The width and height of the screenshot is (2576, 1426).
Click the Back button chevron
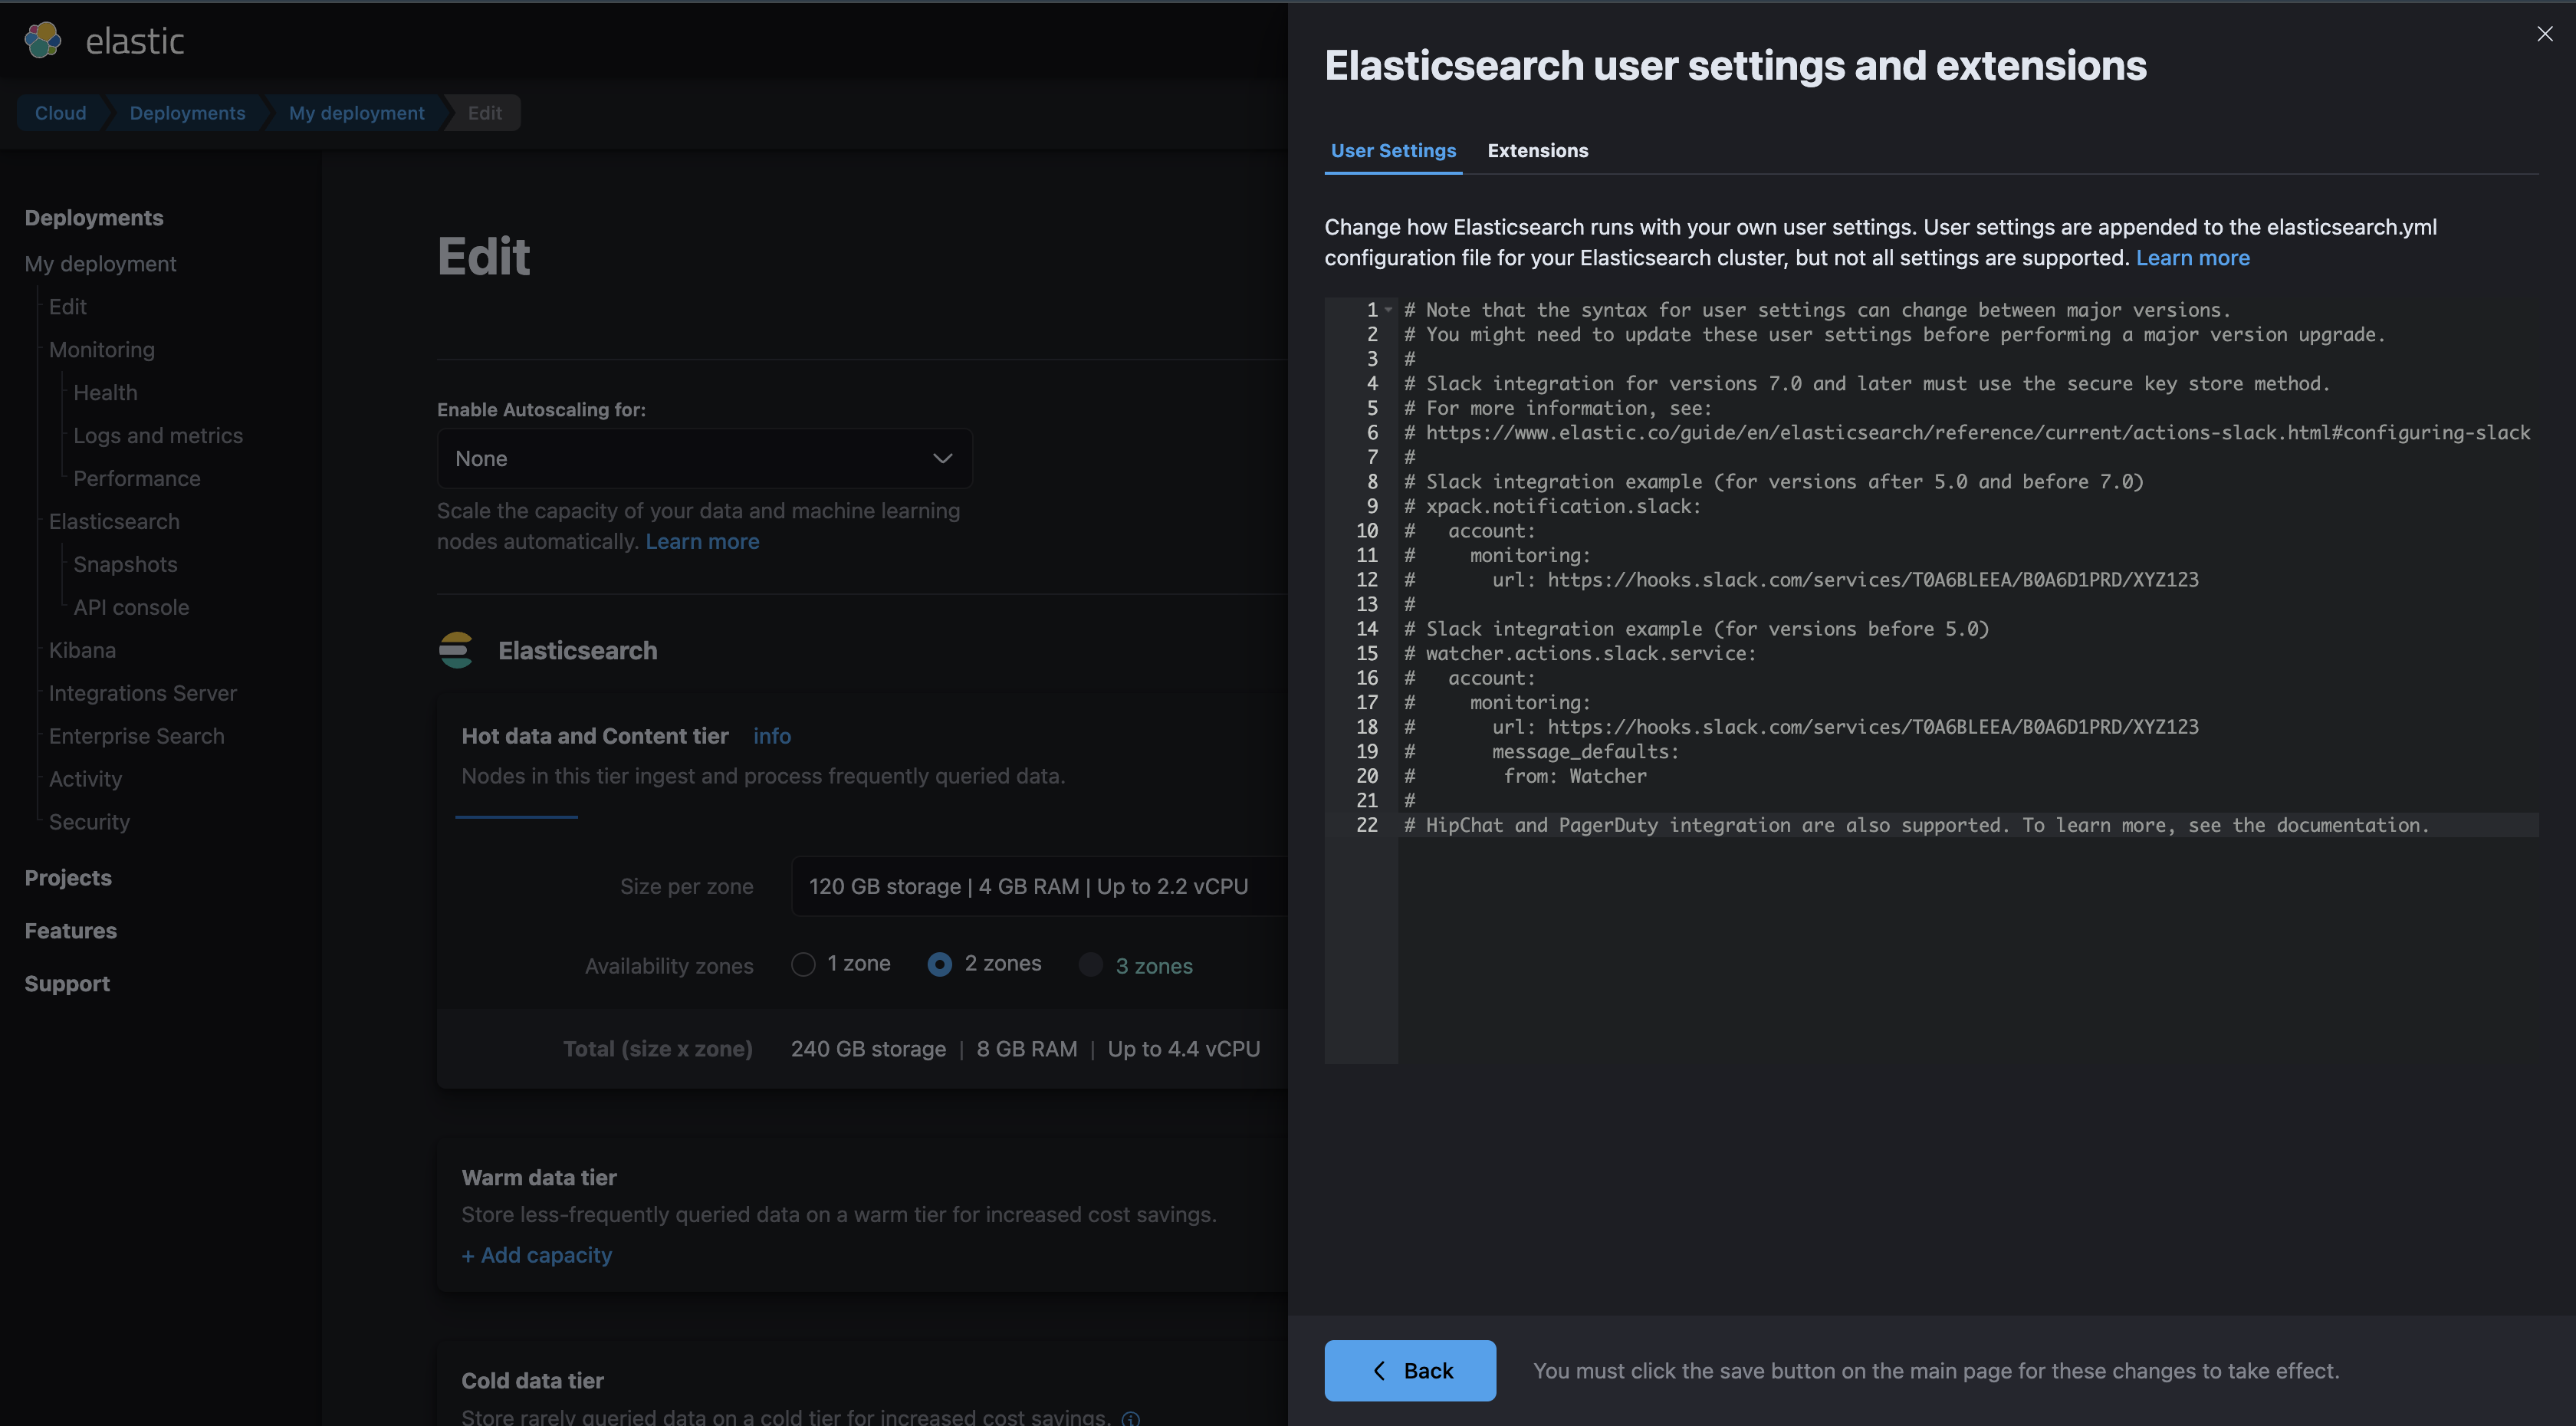tap(1380, 1370)
